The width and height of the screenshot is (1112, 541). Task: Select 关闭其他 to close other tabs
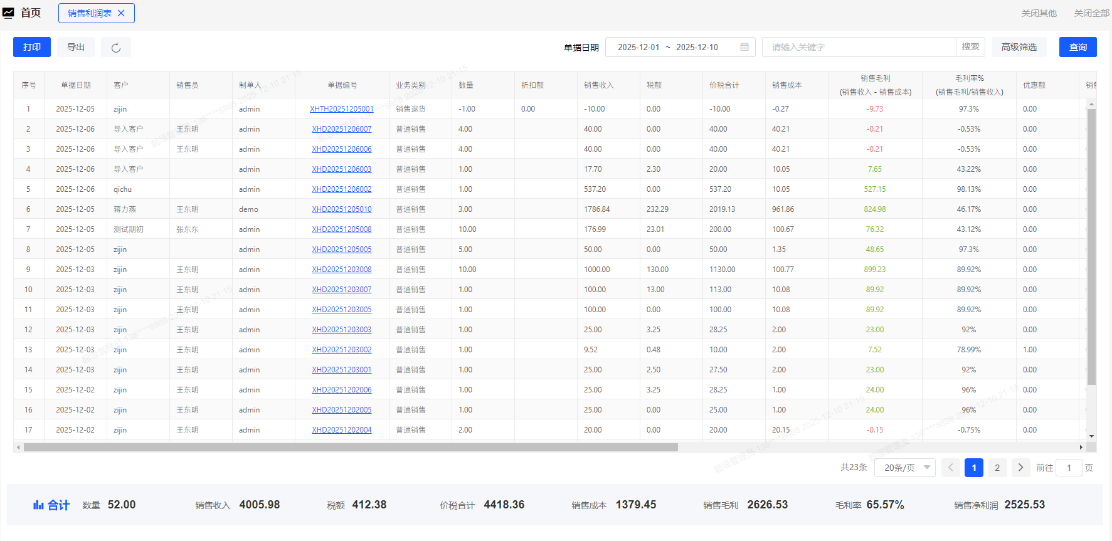coord(1039,13)
